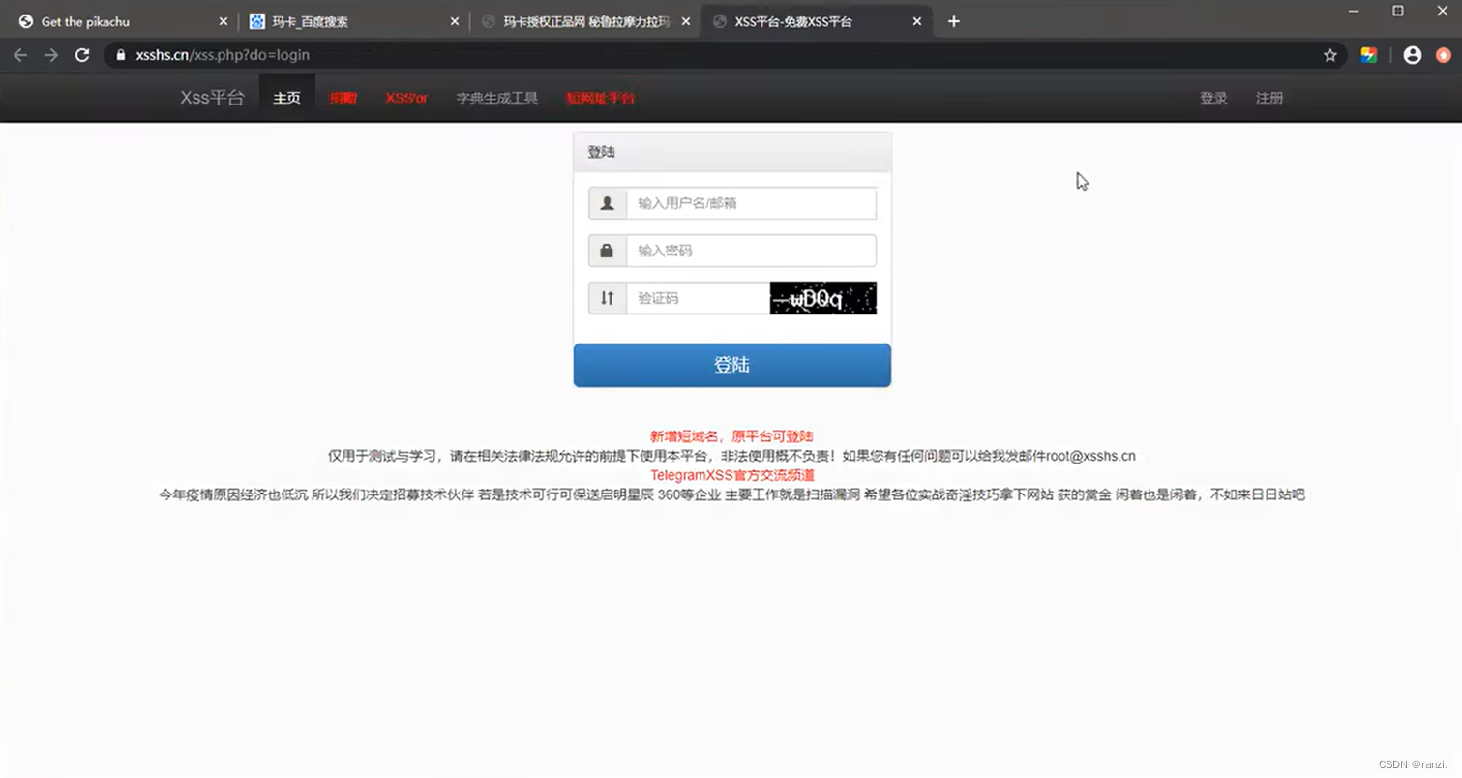1462x778 pixels.
Task: Focus the 输入用户名/邮箱 input field
Action: [x=750, y=203]
